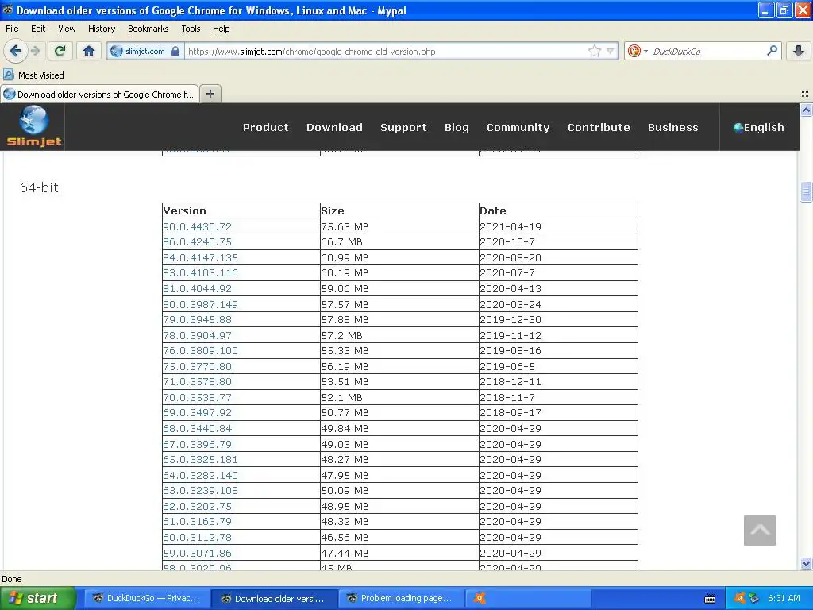Open Business in site navigation
813x610 pixels.
672,127
